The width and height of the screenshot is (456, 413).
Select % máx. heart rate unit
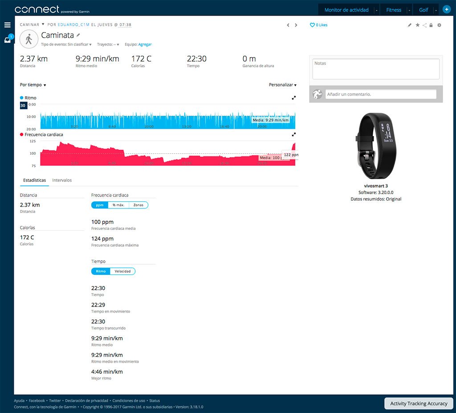[118, 205]
